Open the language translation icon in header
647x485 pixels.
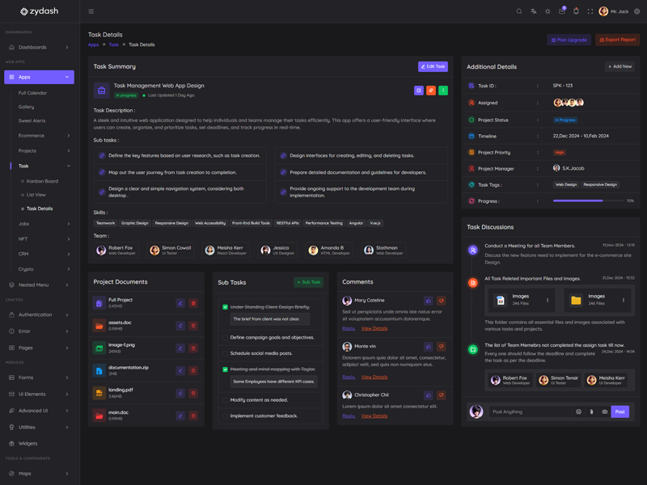533,11
